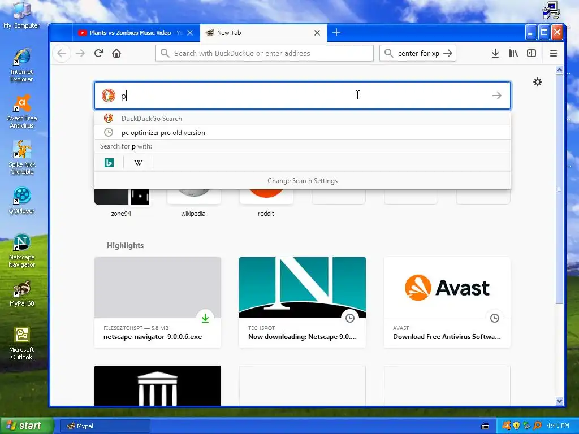
Task: Toggle the sidebar view icon
Action: pos(532,54)
